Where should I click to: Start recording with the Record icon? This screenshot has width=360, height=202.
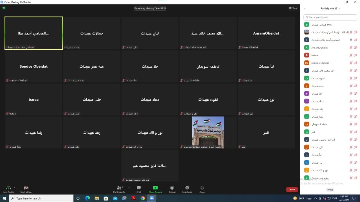point(172,188)
